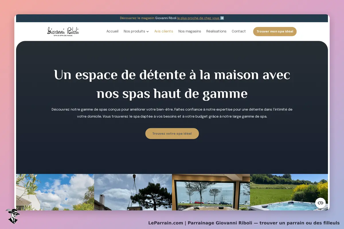Viewport: 344px width, 229px height.
Task: Open the chat widget bubble icon
Action: 320,203
